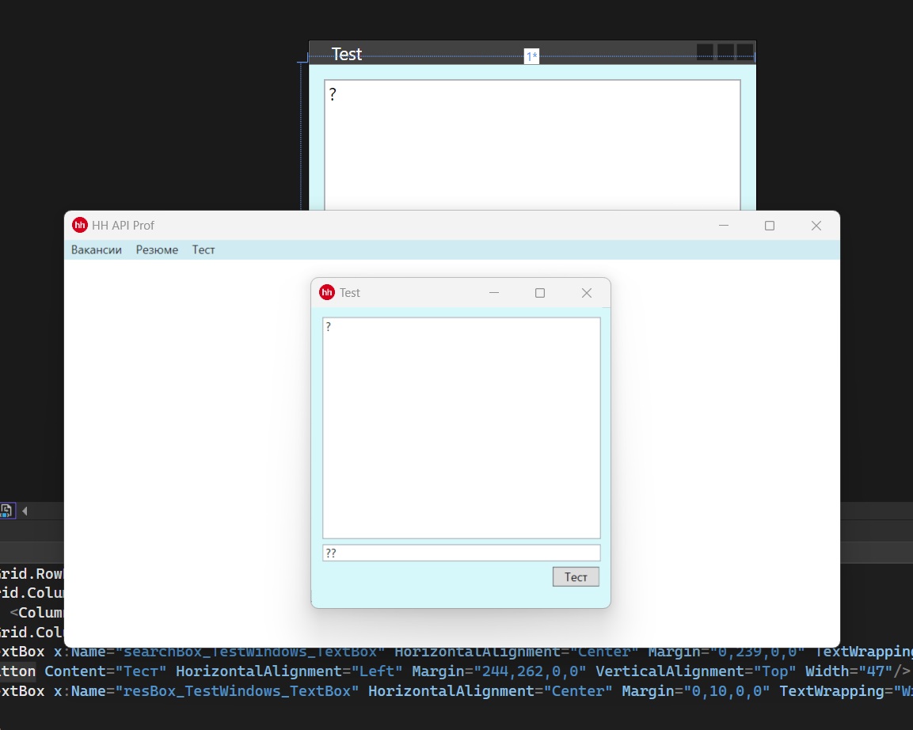The height and width of the screenshot is (730, 913).
Task: Close the Test dialog window
Action: pos(586,293)
